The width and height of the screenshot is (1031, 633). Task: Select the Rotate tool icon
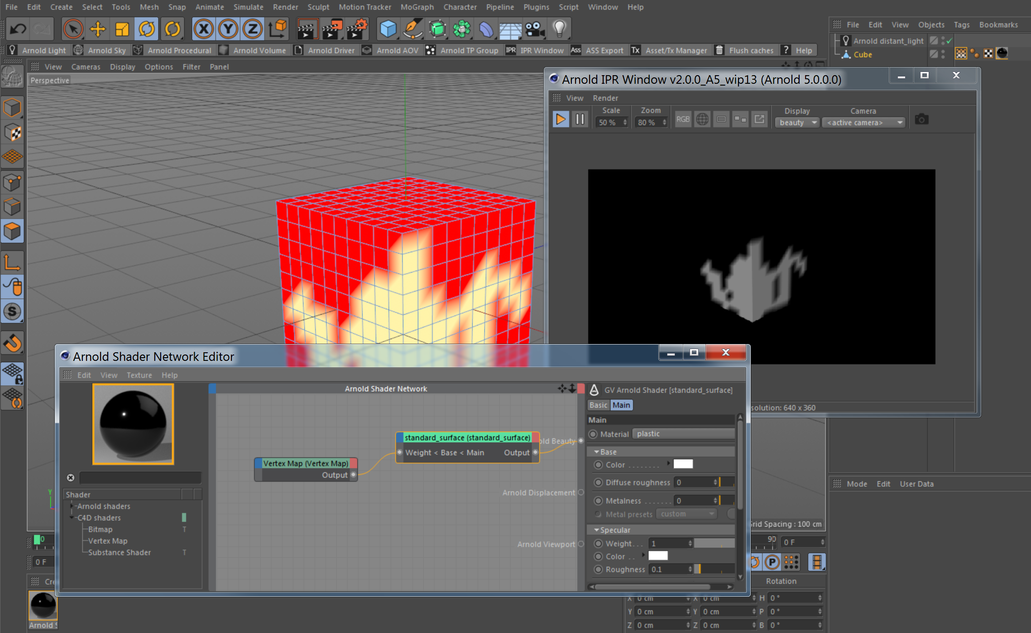[147, 29]
